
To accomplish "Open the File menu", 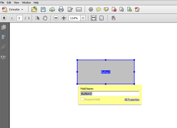I will coord(2,2).
